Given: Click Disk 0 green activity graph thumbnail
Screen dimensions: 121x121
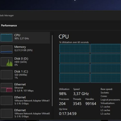Looking at the screenshot, I should click(6, 62).
